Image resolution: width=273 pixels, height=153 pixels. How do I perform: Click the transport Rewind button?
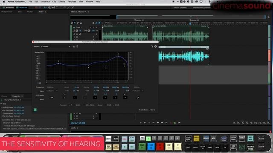pos(158,123)
